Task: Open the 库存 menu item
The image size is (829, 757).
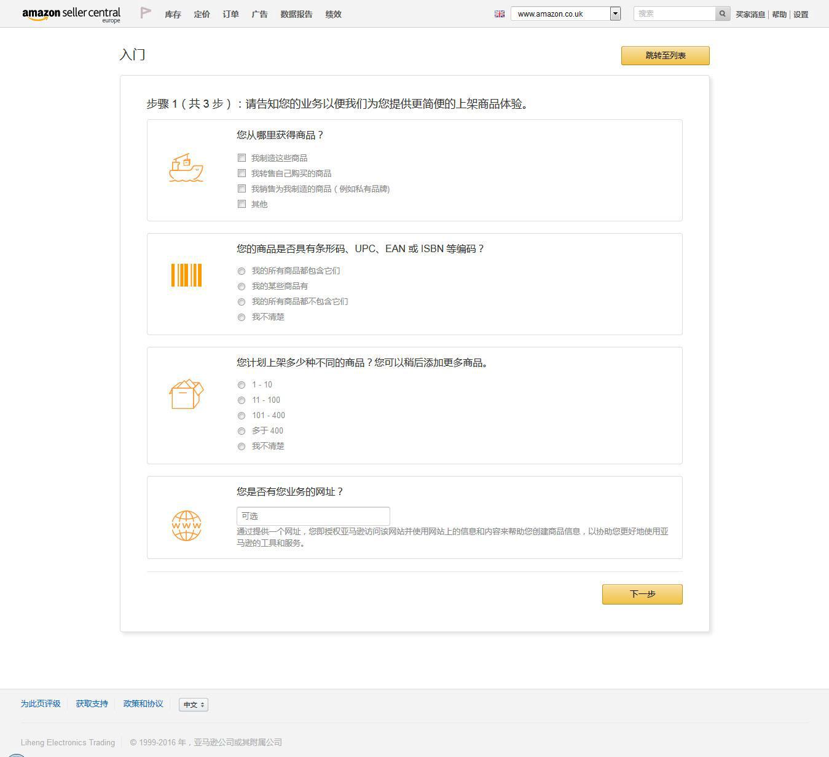Action: point(172,14)
